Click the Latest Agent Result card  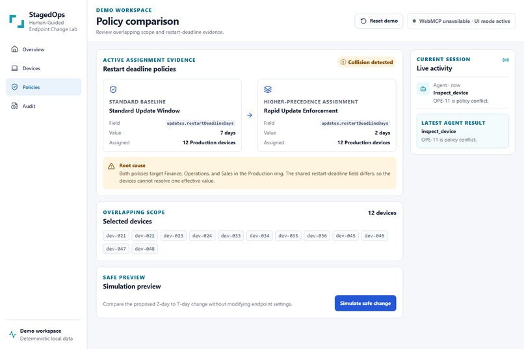463,131
